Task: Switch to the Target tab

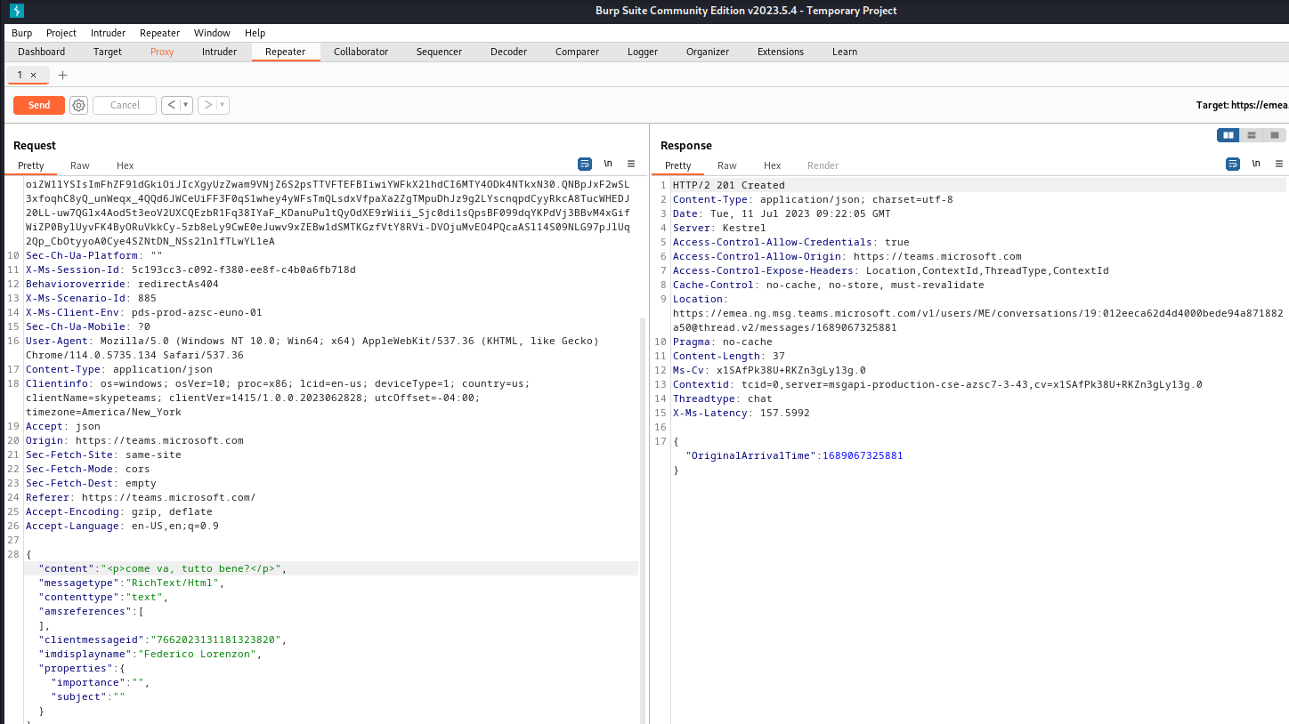Action: pos(107,52)
